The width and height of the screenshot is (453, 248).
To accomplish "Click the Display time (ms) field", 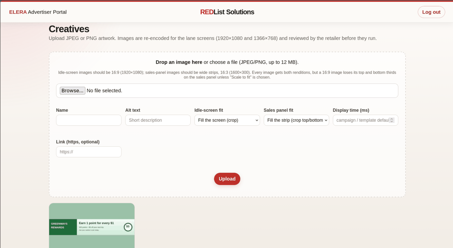I will [365, 120].
